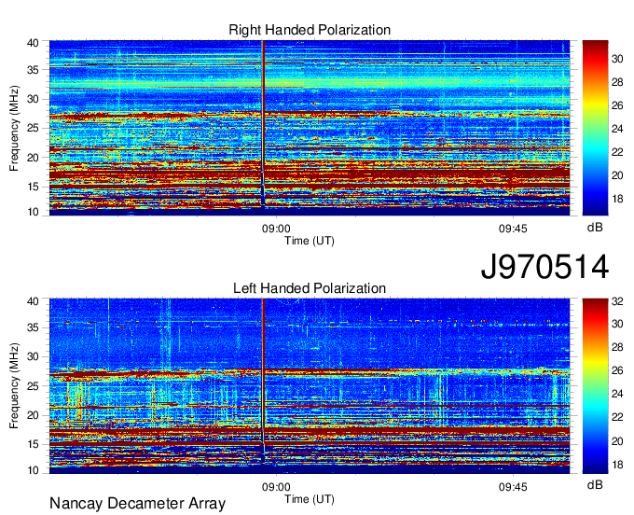
Task: Click 'Frequency (MHz)' axis label of bottom plot
Action: pyautogui.click(x=14, y=386)
